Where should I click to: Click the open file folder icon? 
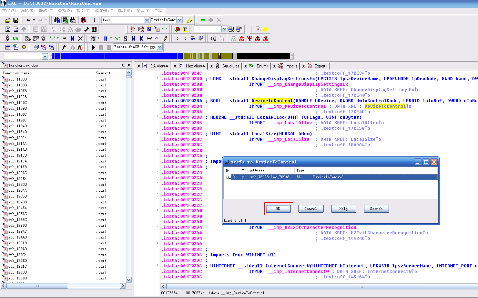(x=8, y=20)
